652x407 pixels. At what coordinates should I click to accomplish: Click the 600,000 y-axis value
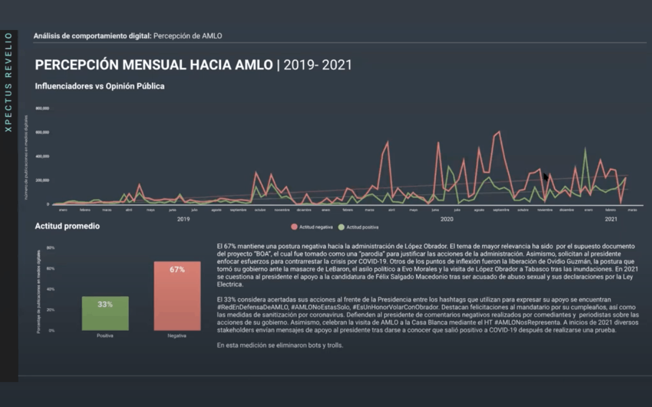pyautogui.click(x=42, y=132)
